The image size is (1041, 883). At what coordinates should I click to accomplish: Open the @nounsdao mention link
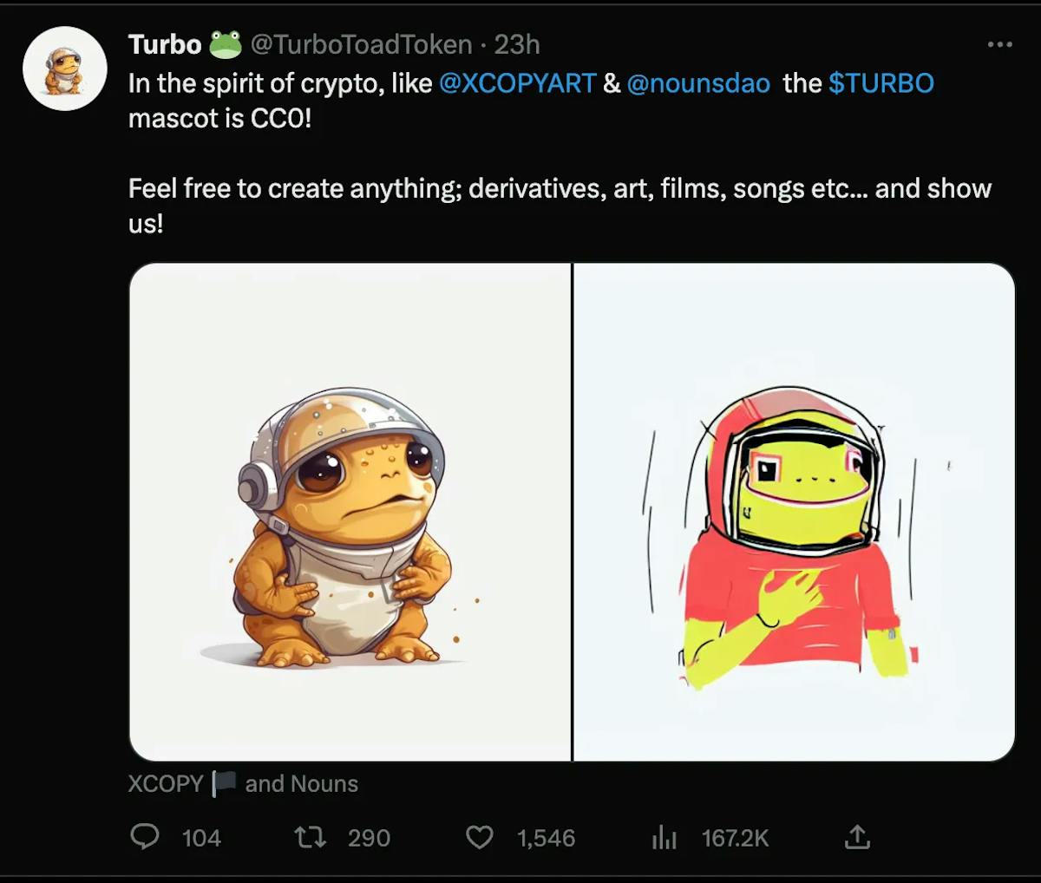click(699, 82)
